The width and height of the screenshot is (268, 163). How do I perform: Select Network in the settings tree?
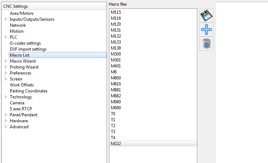pyautogui.click(x=18, y=25)
